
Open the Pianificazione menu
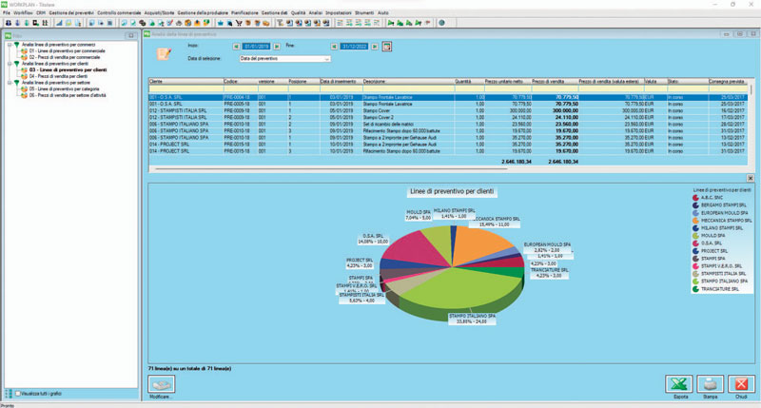[244, 12]
